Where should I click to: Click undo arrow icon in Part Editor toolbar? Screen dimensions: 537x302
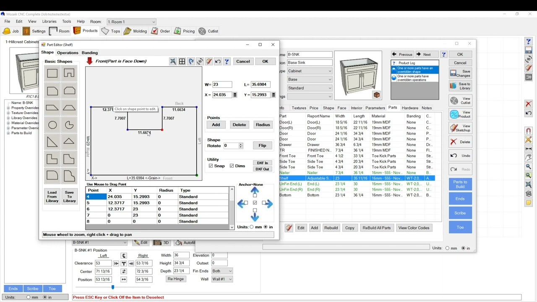(x=218, y=61)
